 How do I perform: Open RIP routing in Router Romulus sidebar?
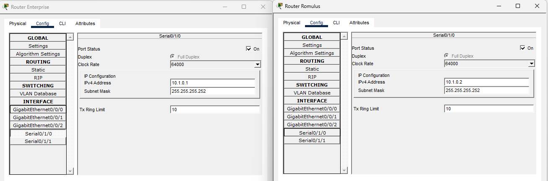312,77
